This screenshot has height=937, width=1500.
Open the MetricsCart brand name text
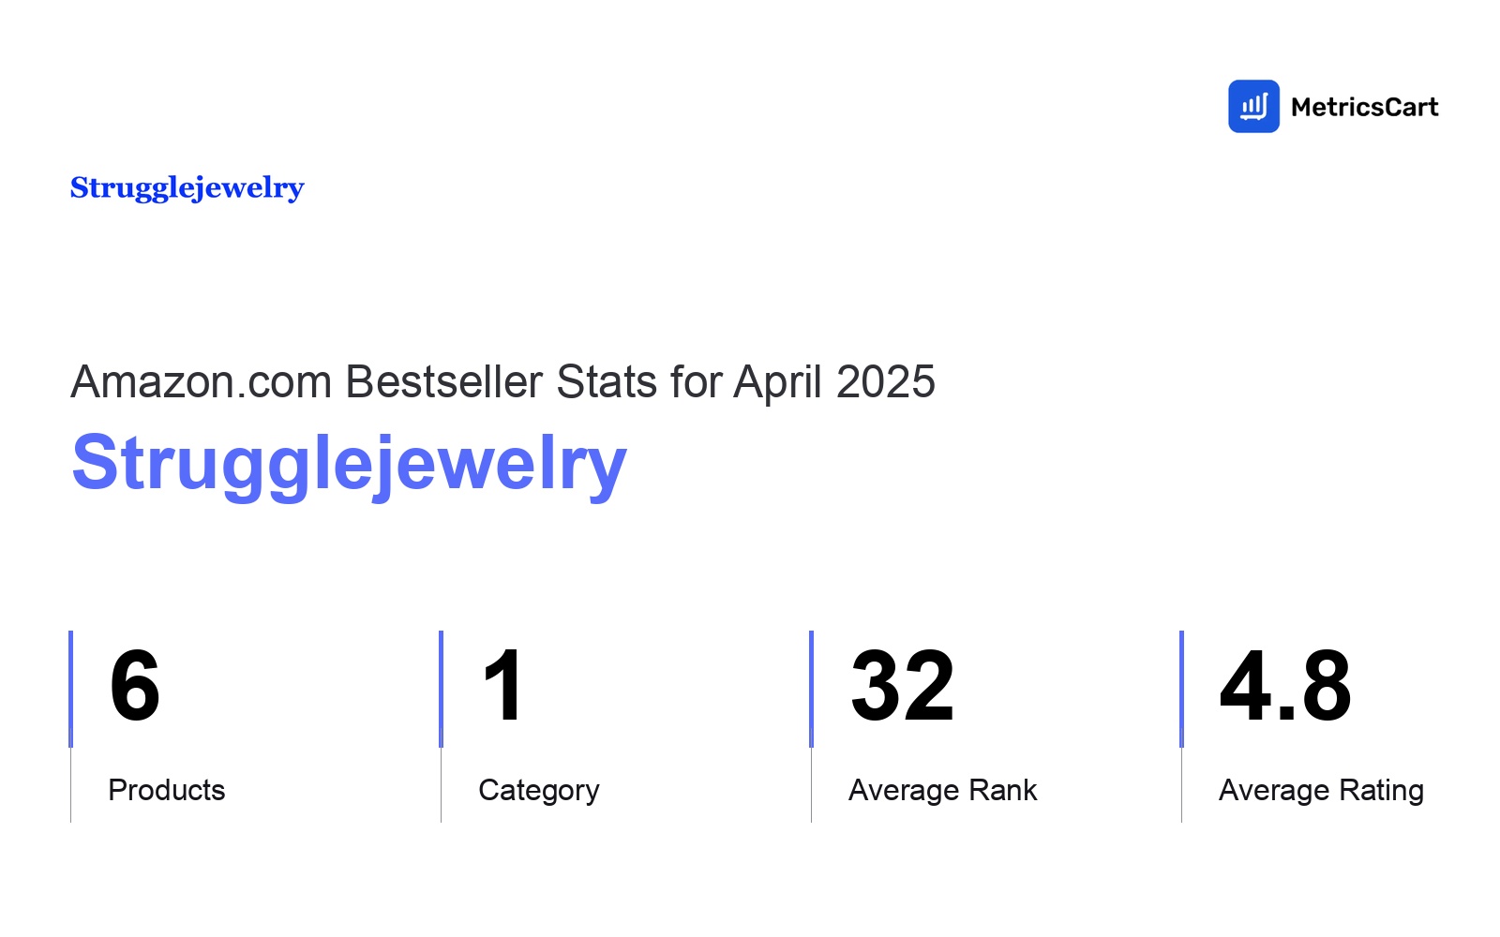pyautogui.click(x=1364, y=107)
